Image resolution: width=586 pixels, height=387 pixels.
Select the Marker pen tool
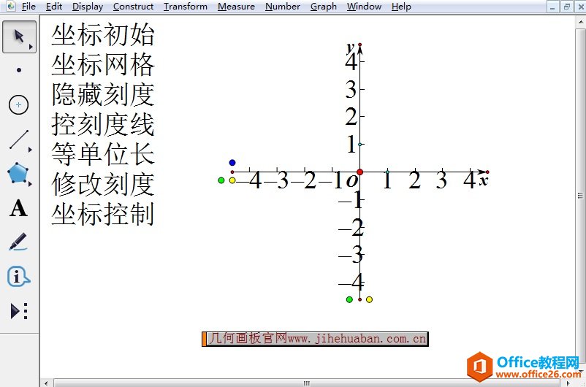pyautogui.click(x=18, y=242)
